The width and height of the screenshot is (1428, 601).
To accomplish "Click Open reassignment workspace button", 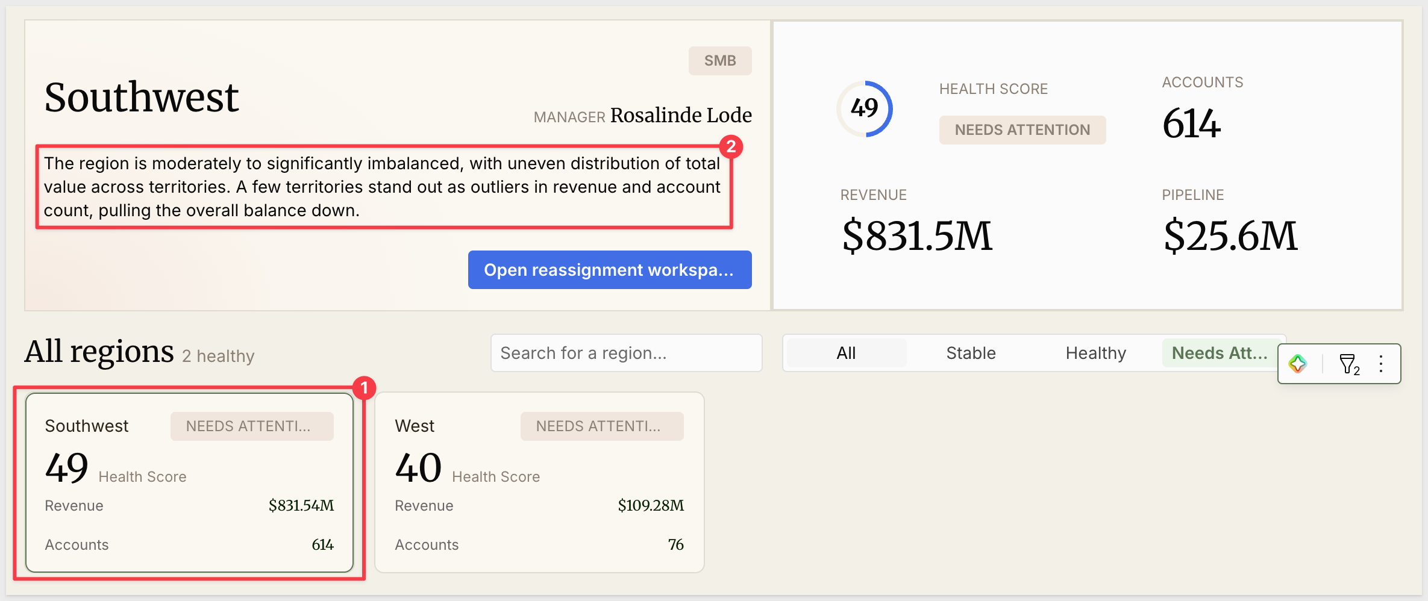I will click(x=610, y=270).
